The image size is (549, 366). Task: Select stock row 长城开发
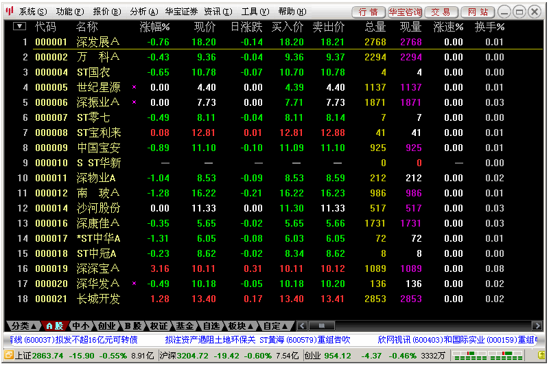pos(273,299)
